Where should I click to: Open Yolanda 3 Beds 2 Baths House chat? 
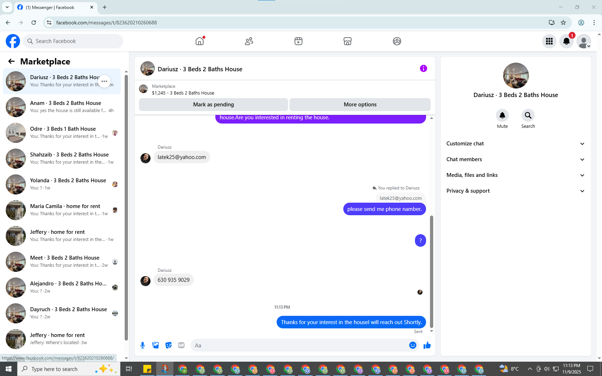[x=62, y=184]
